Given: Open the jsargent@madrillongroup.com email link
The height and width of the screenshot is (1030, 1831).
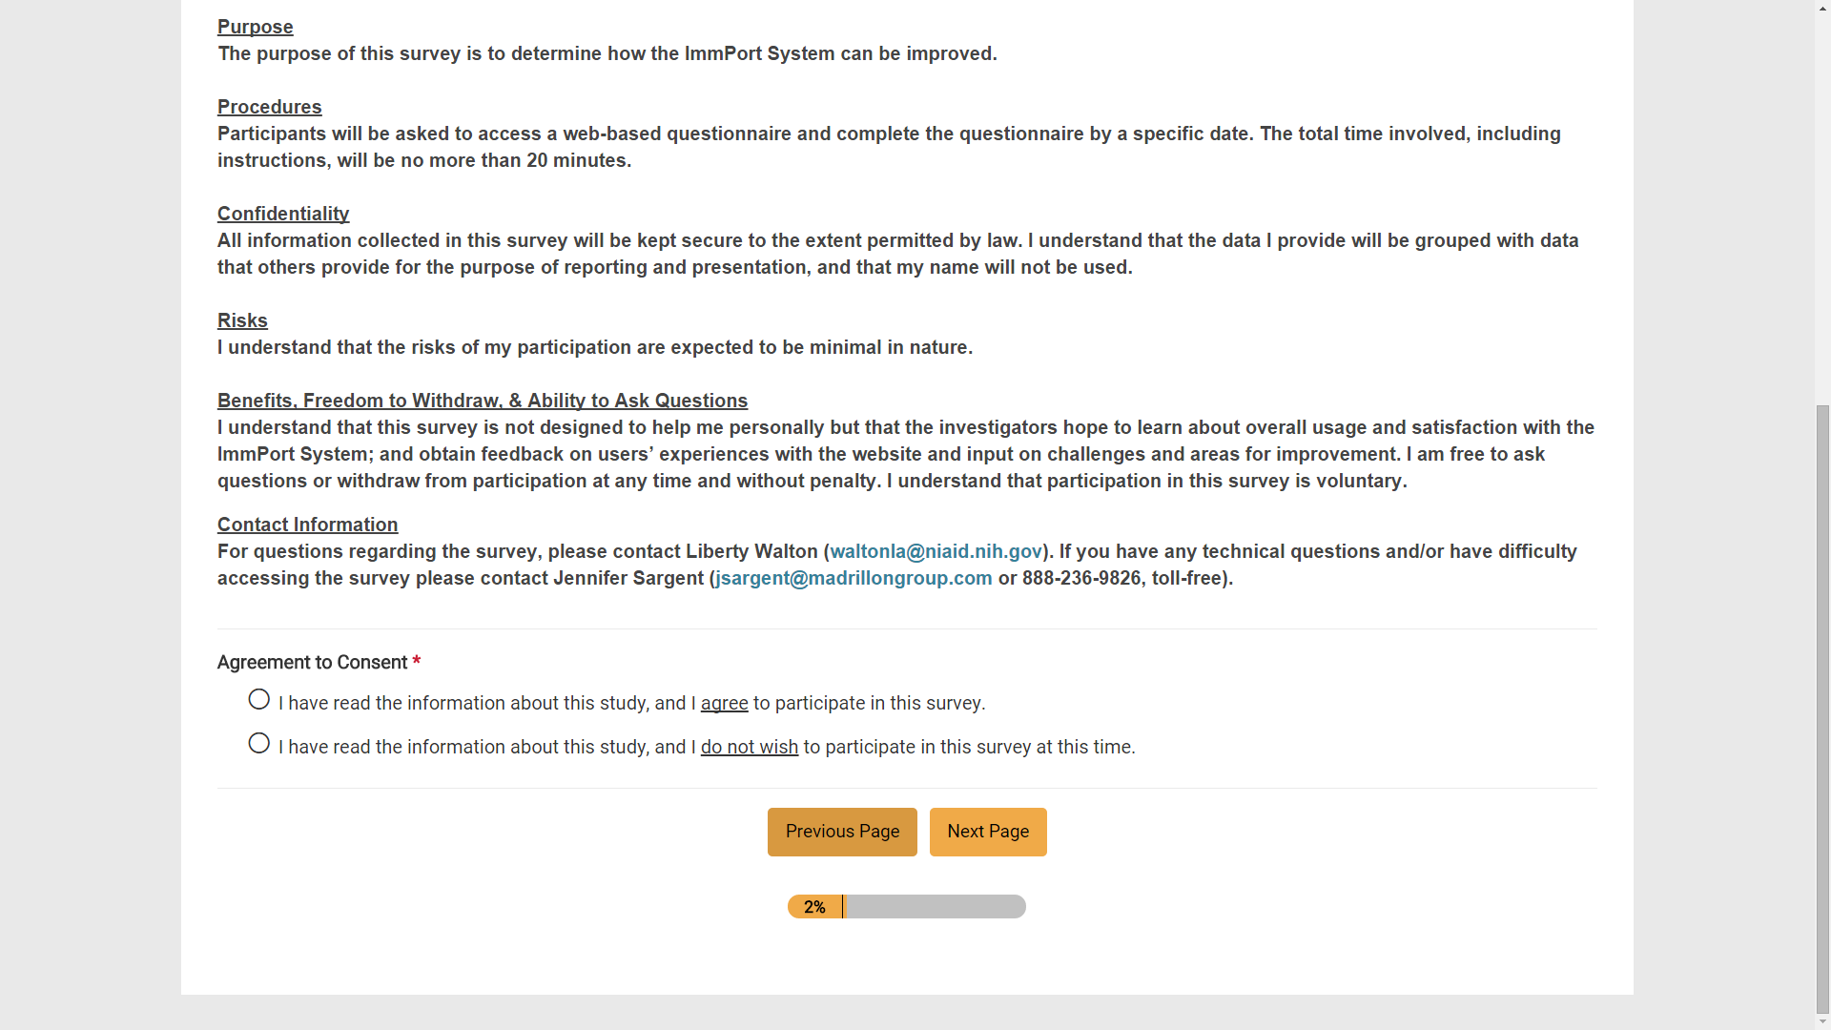Looking at the screenshot, I should pos(854,579).
